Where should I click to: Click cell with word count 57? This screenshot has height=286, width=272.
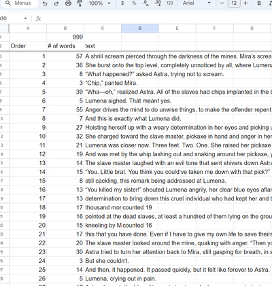pyautogui.click(x=65, y=56)
